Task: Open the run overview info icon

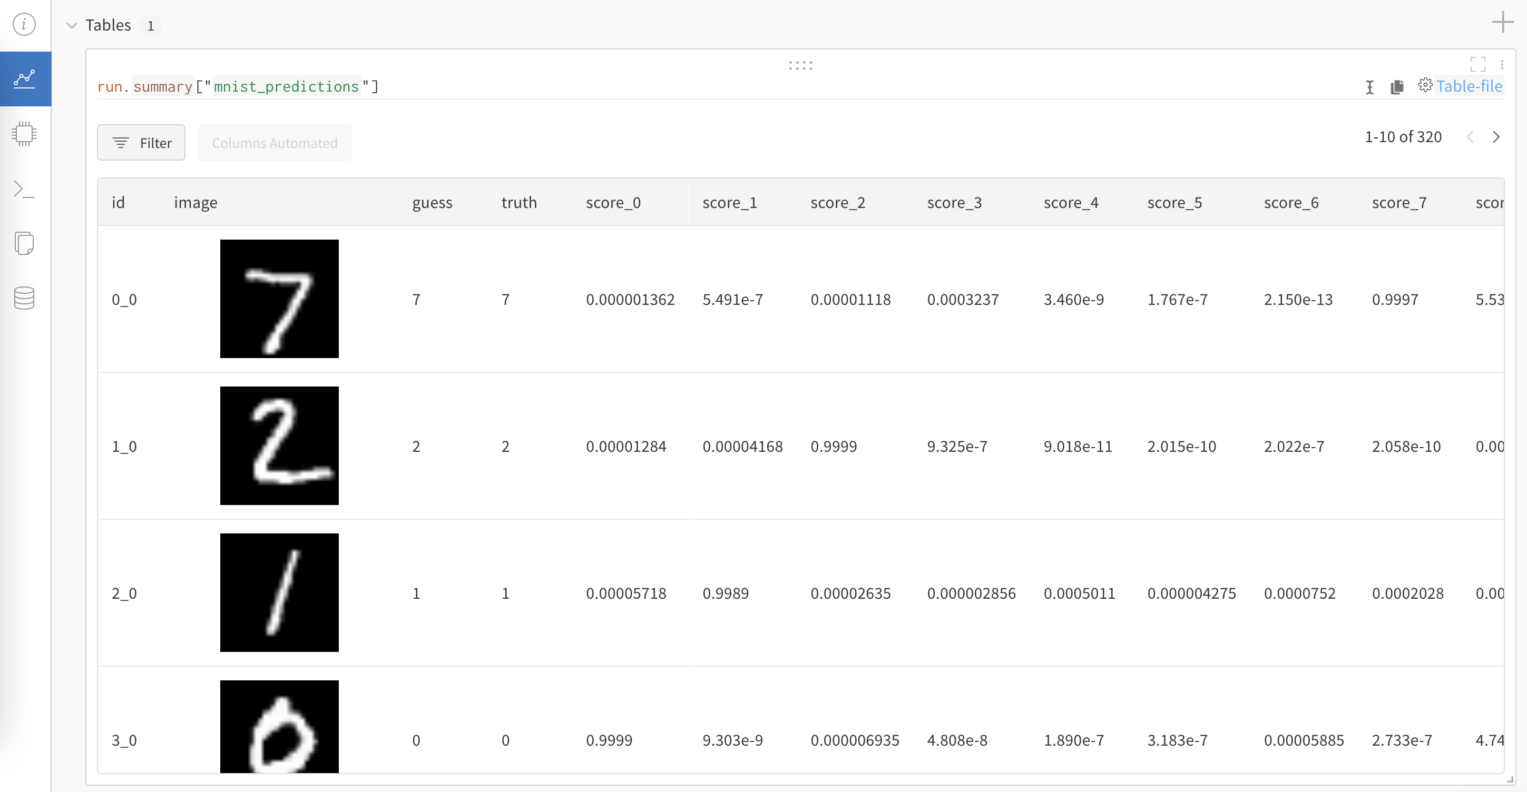Action: pyautogui.click(x=24, y=24)
